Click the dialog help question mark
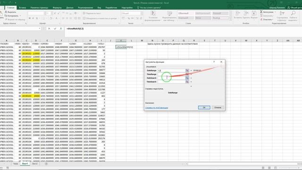Image resolution: width=302 pixels, height=170 pixels. pos(214,62)
